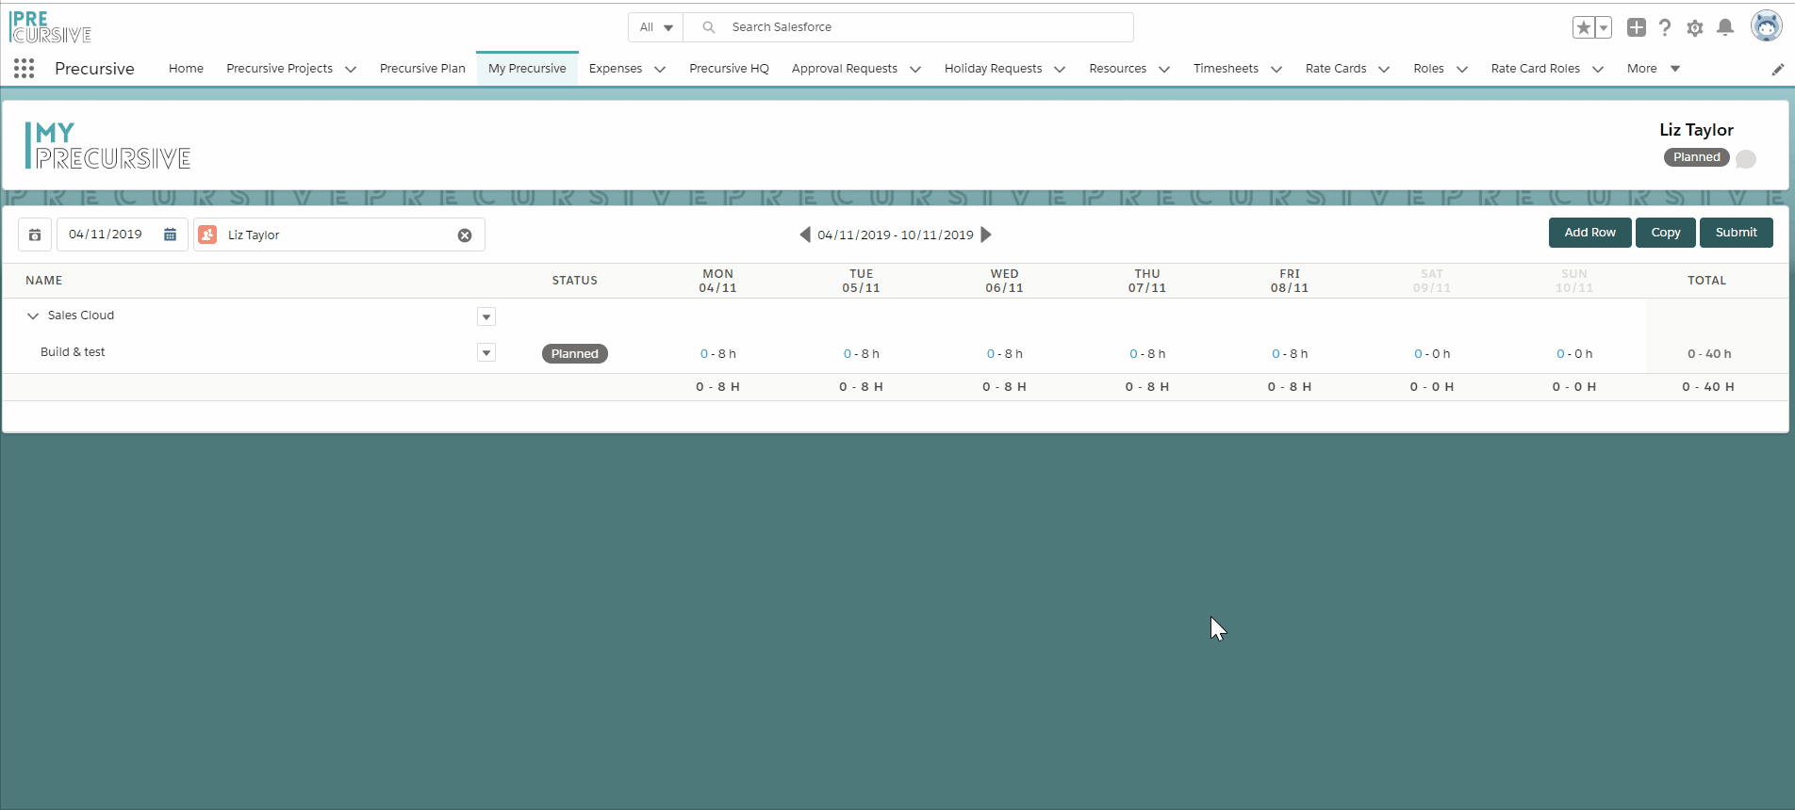This screenshot has width=1795, height=810.
Task: Expand the Rate Card Roles tab menu
Action: point(1598,69)
